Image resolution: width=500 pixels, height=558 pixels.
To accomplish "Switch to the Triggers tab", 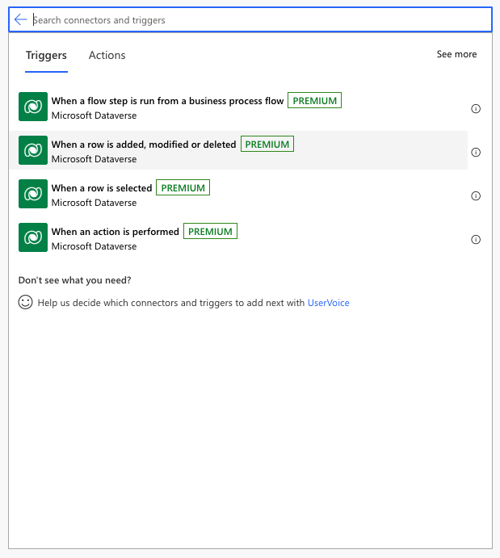I will click(46, 55).
